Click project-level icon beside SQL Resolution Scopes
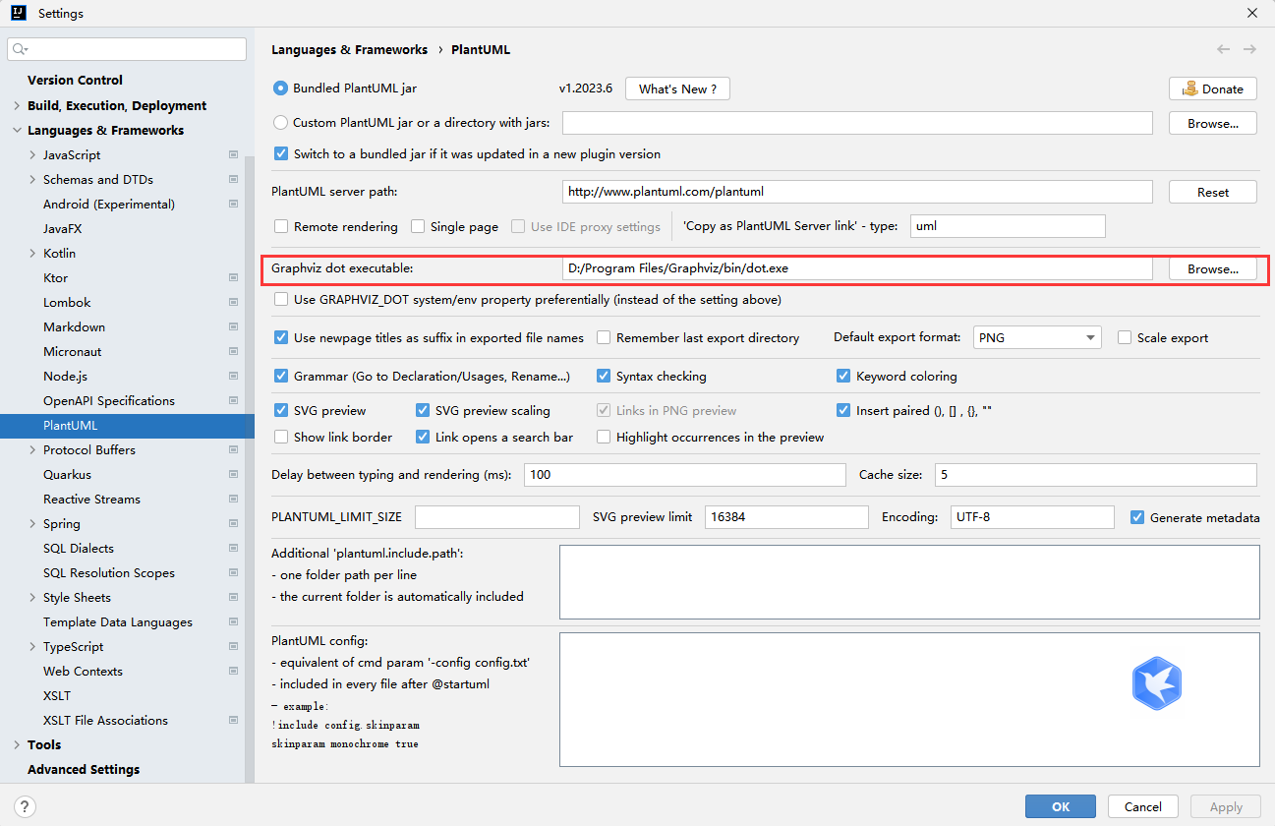 click(x=233, y=573)
